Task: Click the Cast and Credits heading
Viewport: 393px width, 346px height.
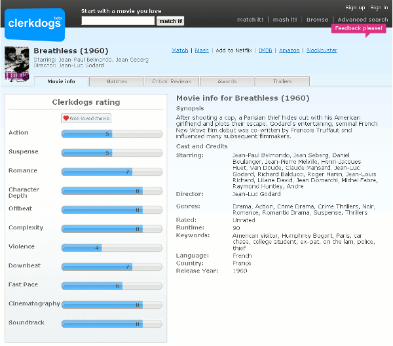Action: point(202,146)
